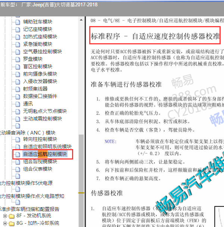The height and width of the screenshot is (227, 224).
Task: Click page icon of 前向摄像头模块
Action: 18,74
